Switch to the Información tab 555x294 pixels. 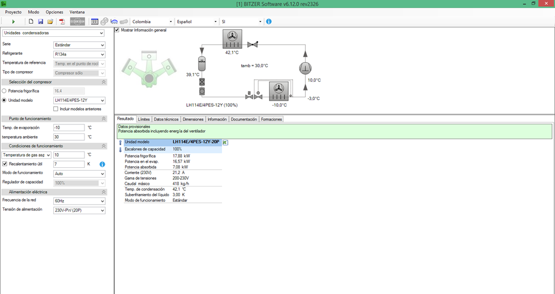pos(217,119)
